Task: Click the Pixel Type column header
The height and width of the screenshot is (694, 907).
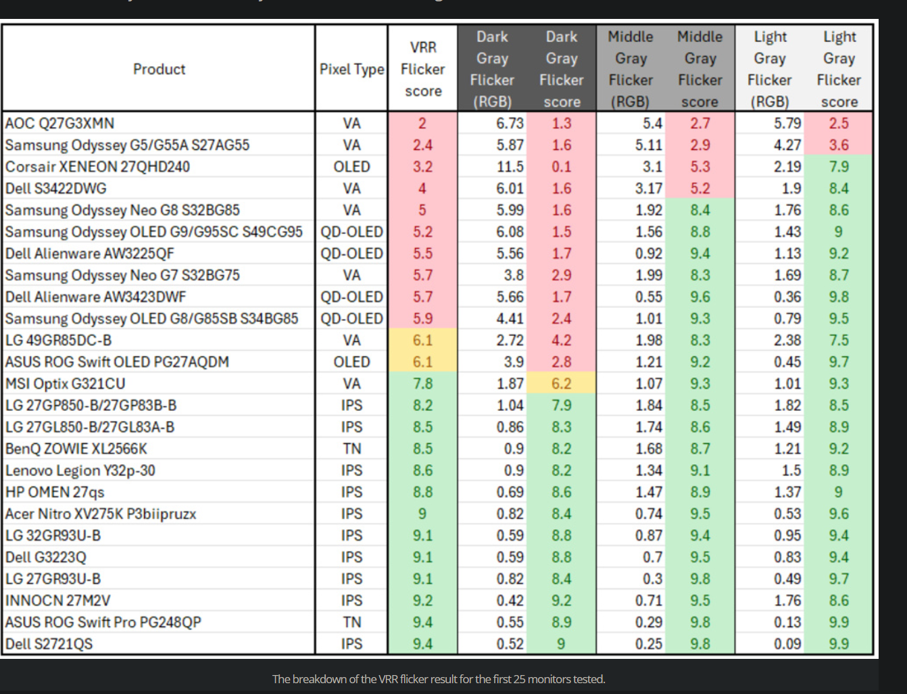Action: tap(351, 69)
